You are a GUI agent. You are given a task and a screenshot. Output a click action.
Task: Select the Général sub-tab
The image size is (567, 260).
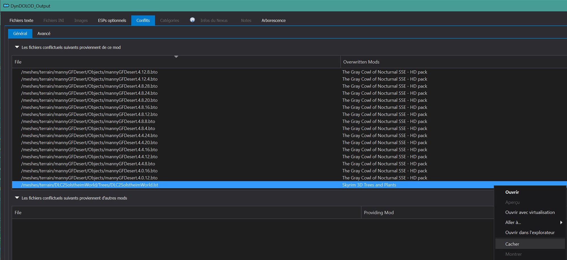(20, 33)
